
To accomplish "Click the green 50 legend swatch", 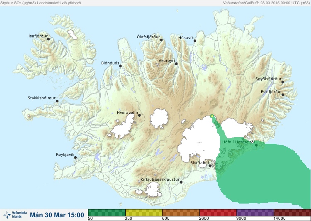I will (x=107, y=213).
